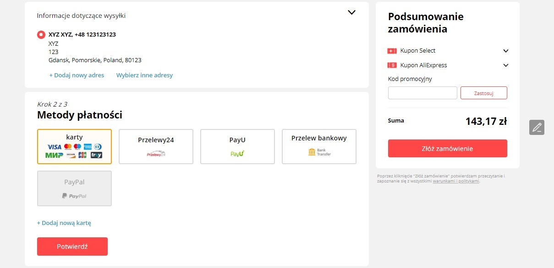This screenshot has width=554, height=268.
Task: Click the total '143,17 zł'
Action: tap(486, 121)
